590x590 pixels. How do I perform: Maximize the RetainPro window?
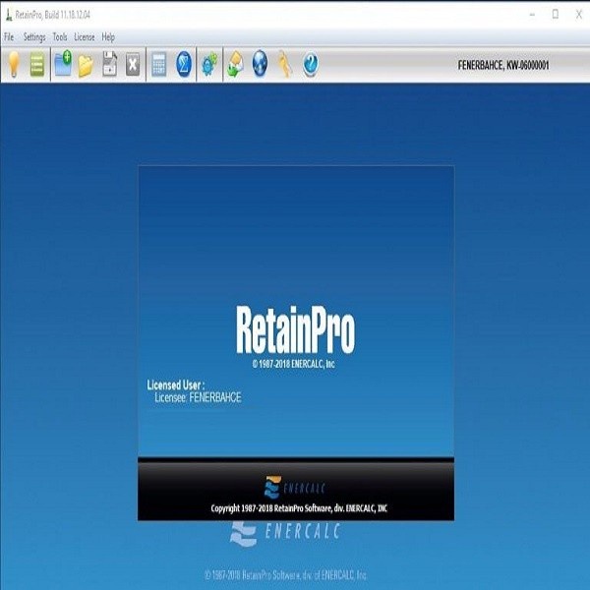pyautogui.click(x=556, y=15)
